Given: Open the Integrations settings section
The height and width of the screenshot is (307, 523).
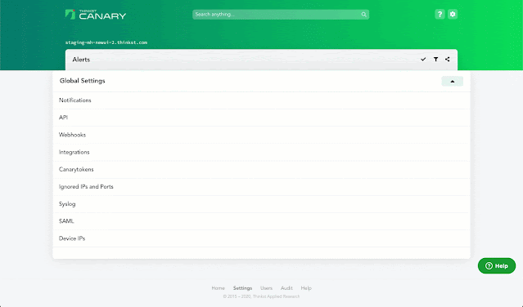Looking at the screenshot, I should pos(262,153).
